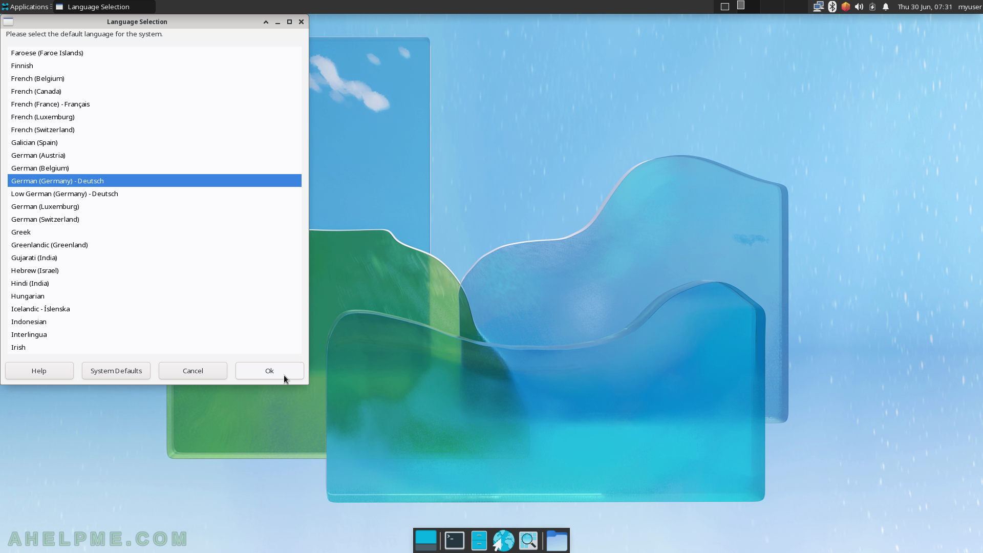
Task: Select French (France) - Français
Action: coord(155,104)
